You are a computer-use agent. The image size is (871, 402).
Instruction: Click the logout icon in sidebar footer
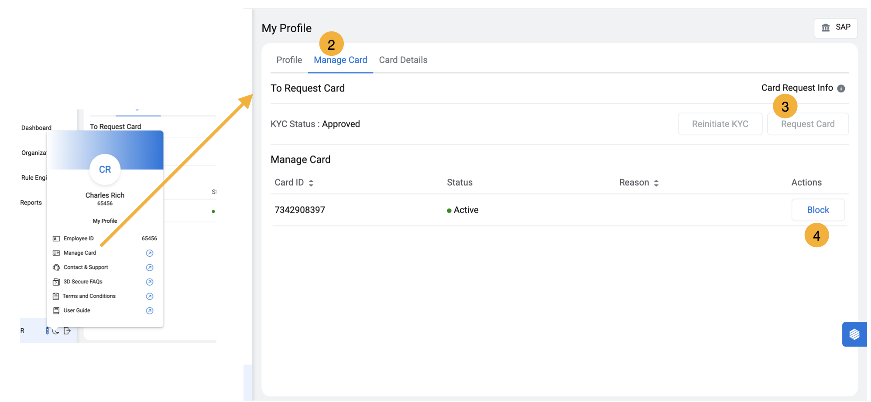[x=67, y=331]
